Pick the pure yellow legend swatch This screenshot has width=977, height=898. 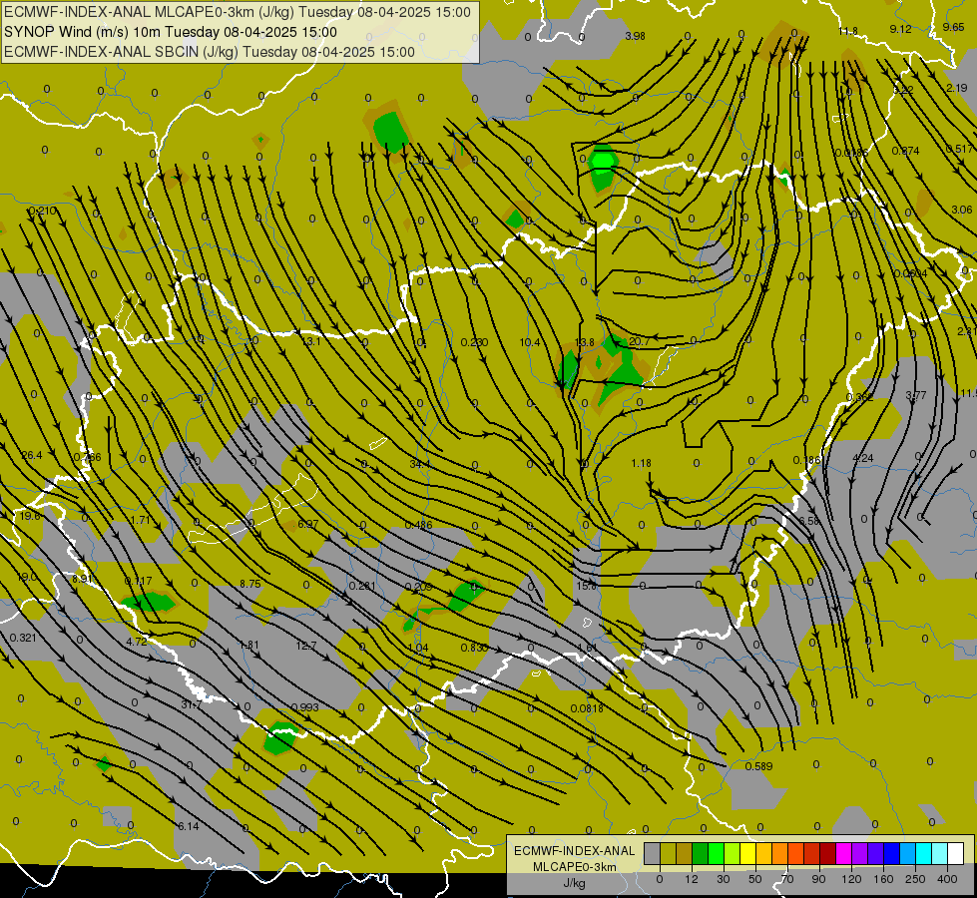coord(747,853)
